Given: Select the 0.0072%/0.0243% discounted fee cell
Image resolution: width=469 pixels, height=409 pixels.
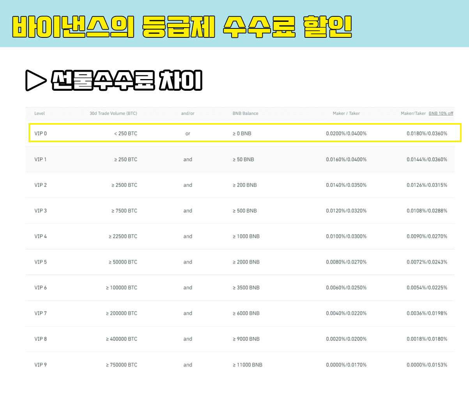Looking at the screenshot, I should 427,262.
